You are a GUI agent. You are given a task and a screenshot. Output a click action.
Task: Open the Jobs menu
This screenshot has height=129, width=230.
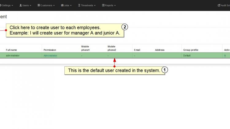click(x=66, y=5)
